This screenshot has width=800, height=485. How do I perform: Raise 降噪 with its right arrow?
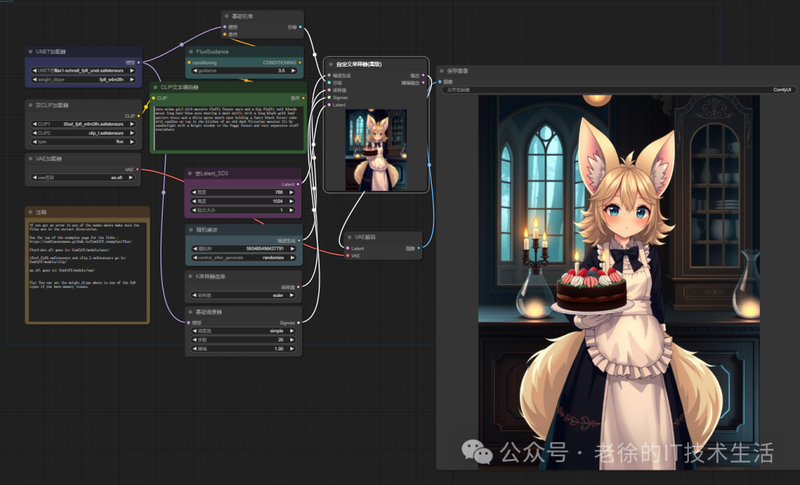pyautogui.click(x=293, y=349)
